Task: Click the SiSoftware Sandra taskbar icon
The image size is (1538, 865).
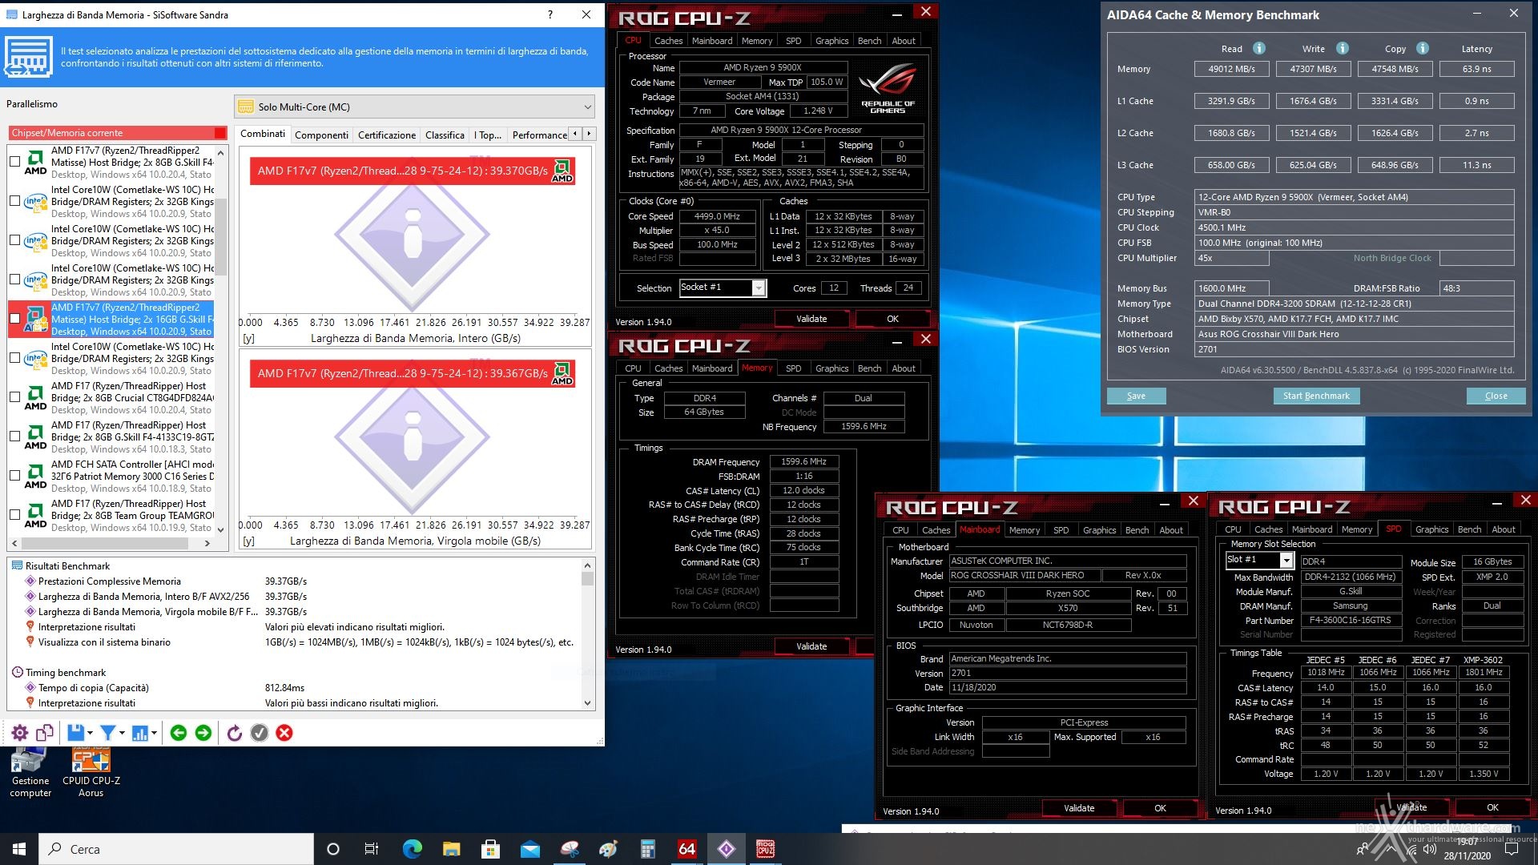Action: (x=726, y=849)
